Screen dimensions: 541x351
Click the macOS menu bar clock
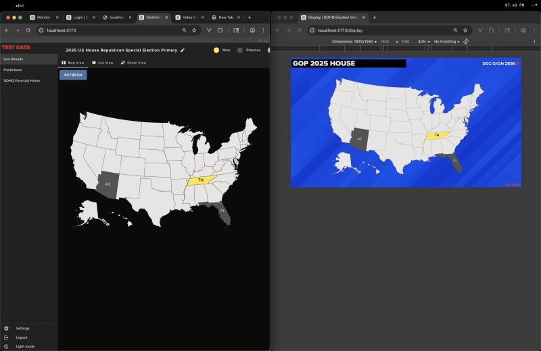515,5
